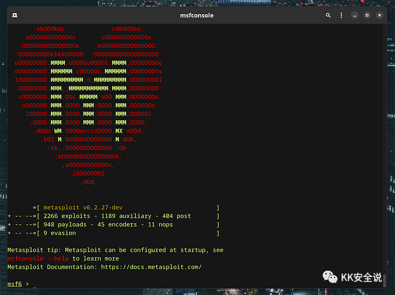Open the three-dot terminal menu
395x295 pixels.
(x=341, y=15)
